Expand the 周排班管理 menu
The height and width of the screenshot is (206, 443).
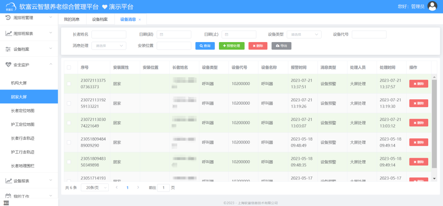[x=51, y=17]
